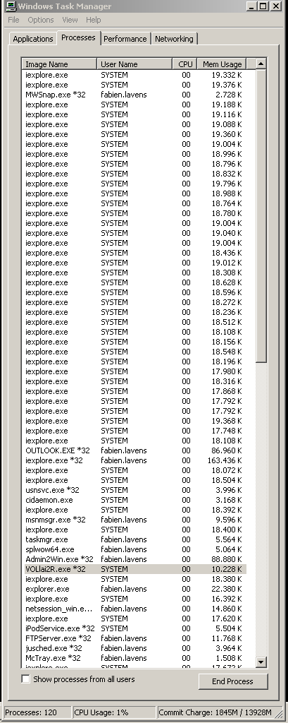Click the 18.436 K memory value
This screenshot has height=723, width=288.
click(226, 253)
